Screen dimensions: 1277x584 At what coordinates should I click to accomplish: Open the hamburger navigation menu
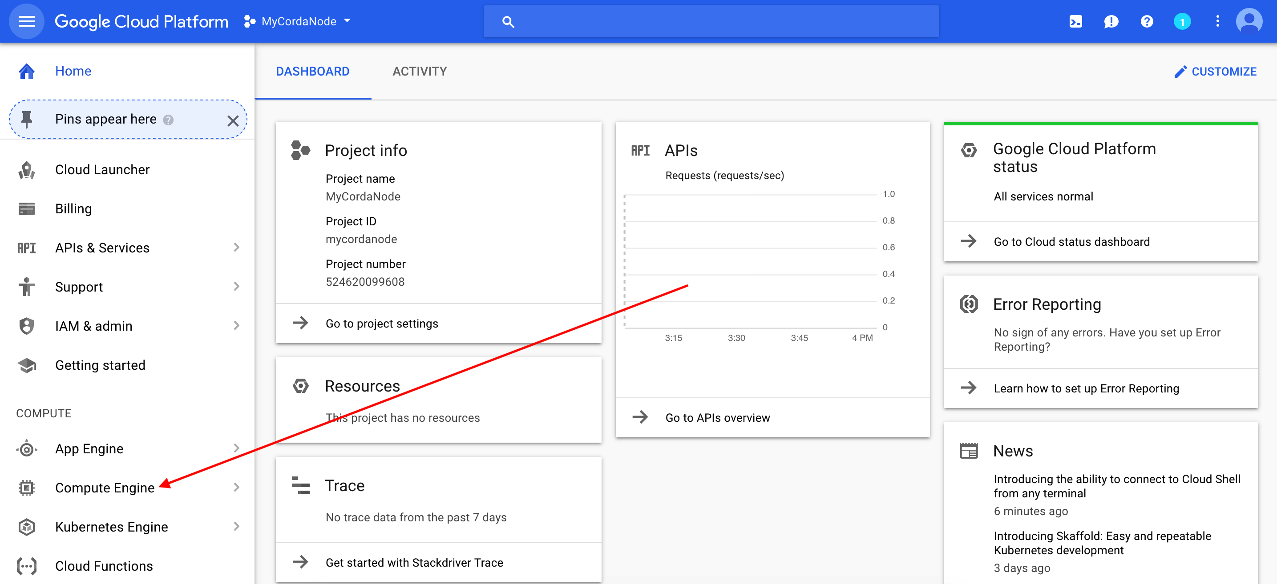coord(26,21)
